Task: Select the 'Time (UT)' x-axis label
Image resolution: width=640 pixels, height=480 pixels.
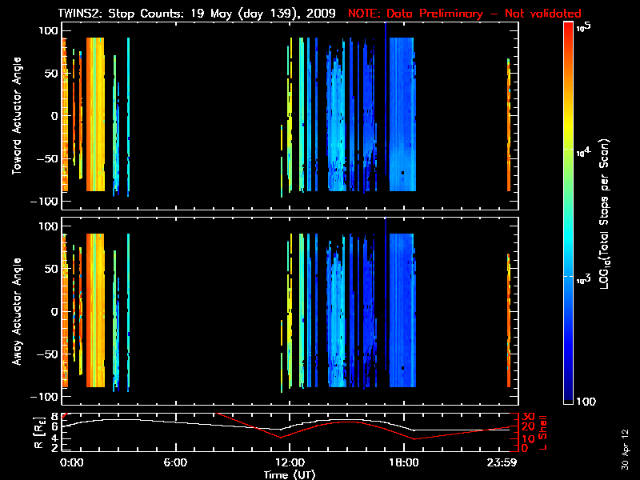Action: tap(290, 474)
